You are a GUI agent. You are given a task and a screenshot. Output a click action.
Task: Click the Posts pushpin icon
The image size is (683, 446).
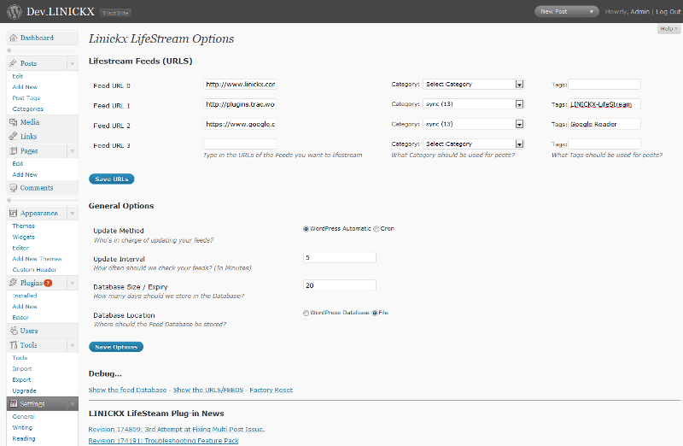14,63
